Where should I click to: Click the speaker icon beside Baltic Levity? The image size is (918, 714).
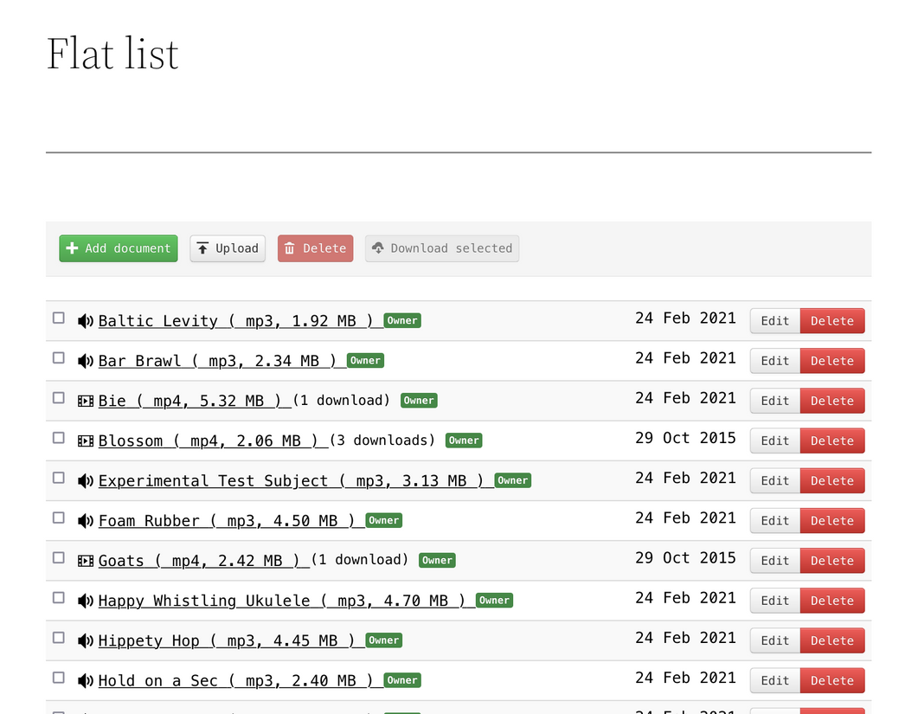coord(86,320)
